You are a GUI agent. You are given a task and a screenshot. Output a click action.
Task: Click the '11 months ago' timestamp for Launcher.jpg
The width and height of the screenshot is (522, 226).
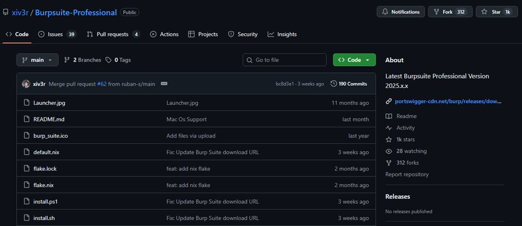pyautogui.click(x=350, y=103)
